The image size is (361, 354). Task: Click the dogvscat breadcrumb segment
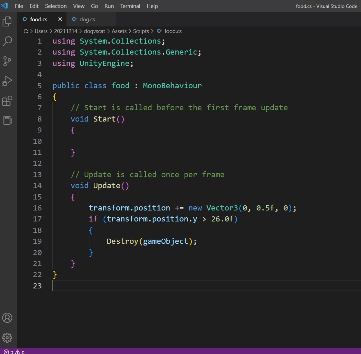pyautogui.click(x=94, y=31)
